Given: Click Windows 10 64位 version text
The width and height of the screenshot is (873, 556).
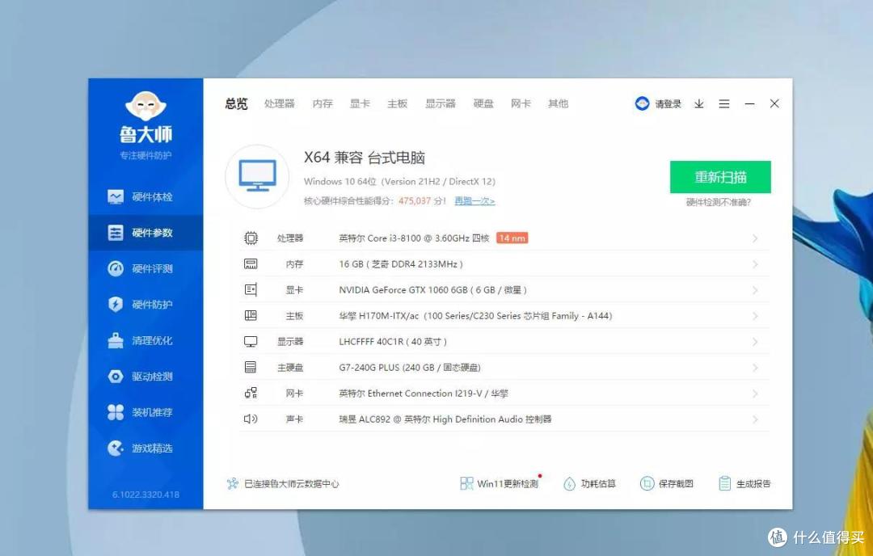Looking at the screenshot, I should coord(400,182).
